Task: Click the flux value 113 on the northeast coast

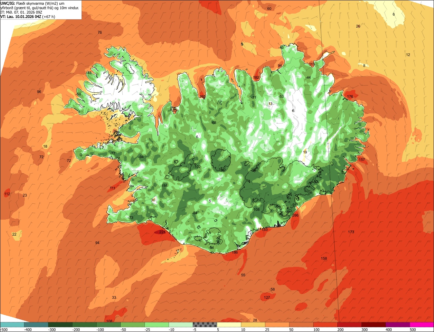Action: click(312, 64)
